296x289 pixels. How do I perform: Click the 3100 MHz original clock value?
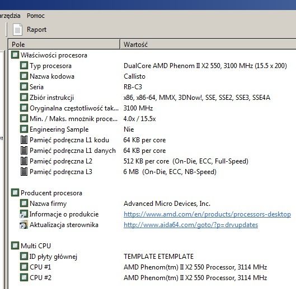pos(138,108)
